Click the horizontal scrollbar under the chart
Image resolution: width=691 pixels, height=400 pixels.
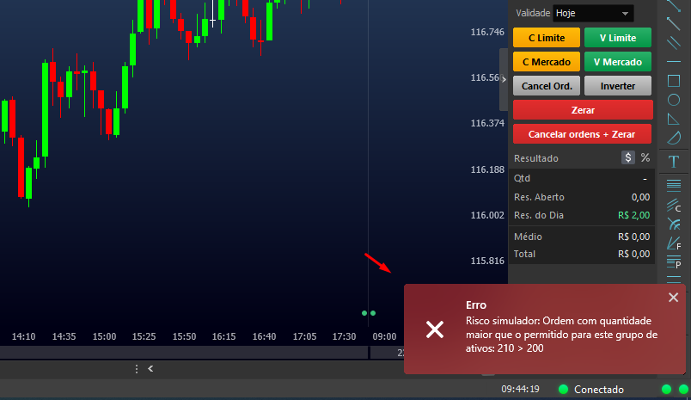(x=184, y=353)
